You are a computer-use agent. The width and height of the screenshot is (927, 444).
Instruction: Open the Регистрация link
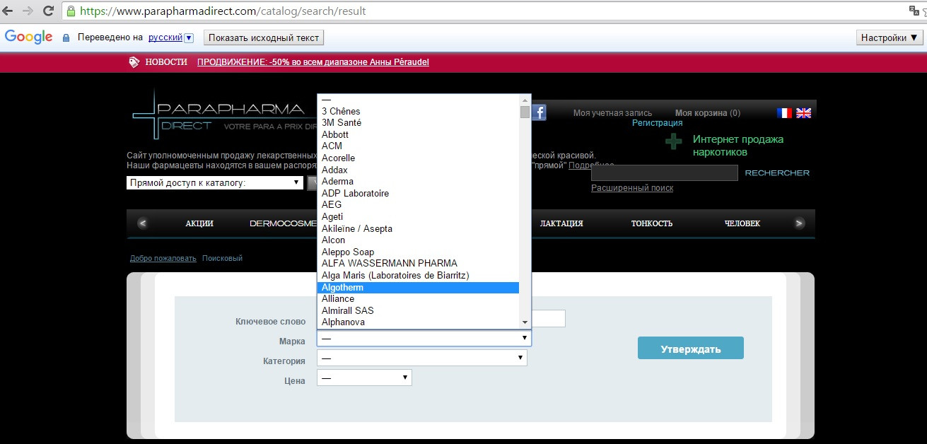[658, 123]
